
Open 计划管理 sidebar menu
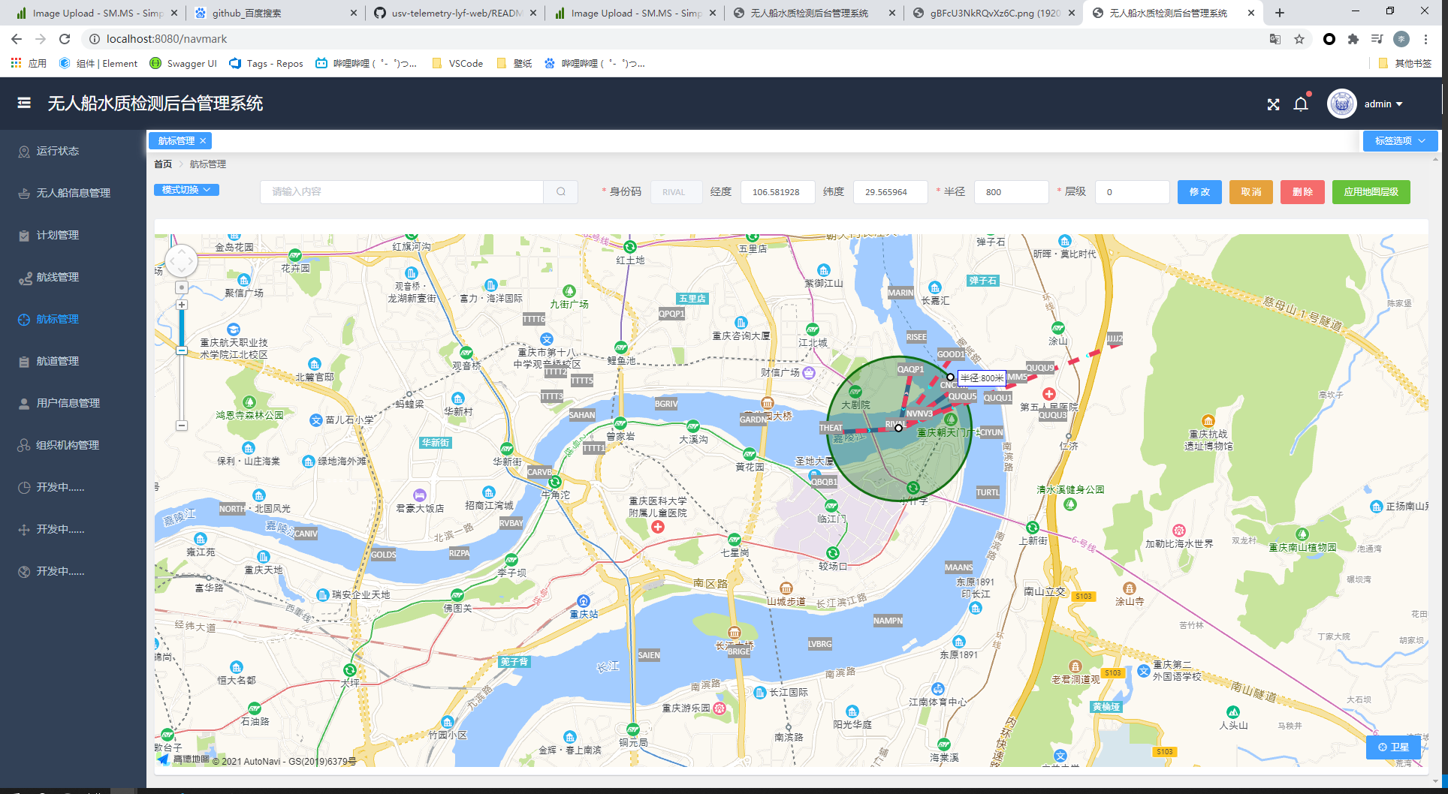coord(73,235)
